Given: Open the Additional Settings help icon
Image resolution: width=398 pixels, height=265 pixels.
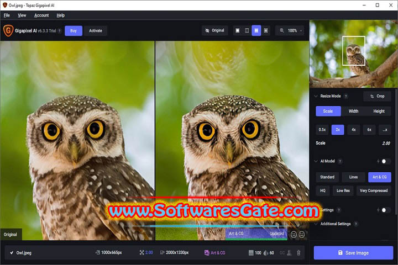Looking at the screenshot, I should (356, 224).
